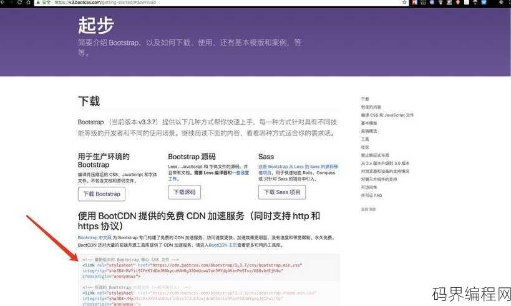Click the Sass column heading
Screen dimensions: 511x306
(x=266, y=157)
